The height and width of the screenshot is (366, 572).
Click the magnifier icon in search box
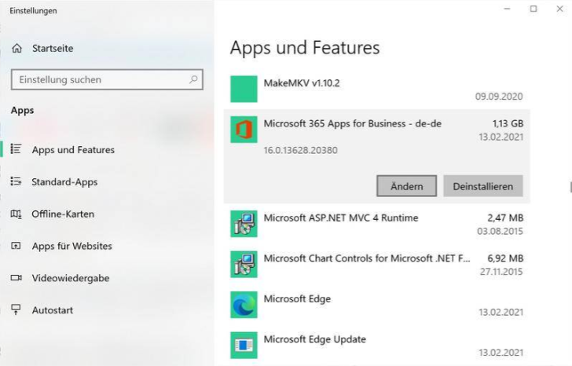[x=193, y=79]
